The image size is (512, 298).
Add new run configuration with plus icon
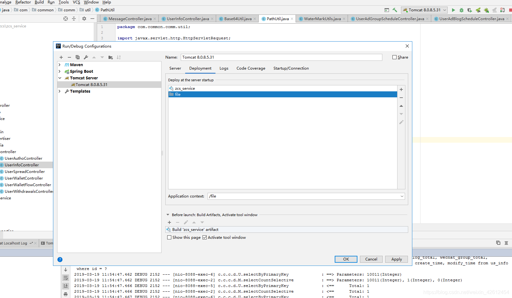(61, 57)
